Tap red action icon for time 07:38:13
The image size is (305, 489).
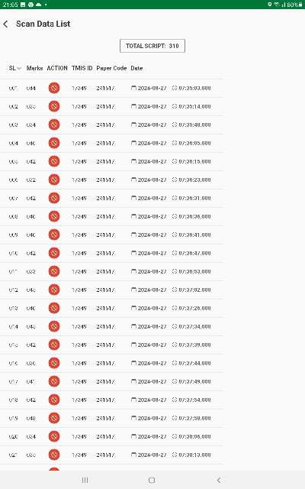click(x=54, y=455)
